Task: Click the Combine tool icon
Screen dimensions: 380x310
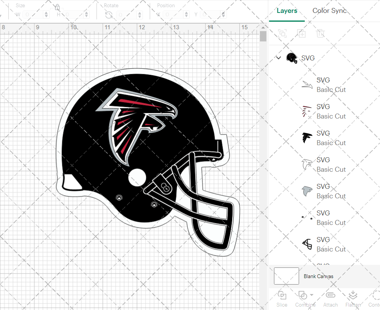Action: pos(303,295)
